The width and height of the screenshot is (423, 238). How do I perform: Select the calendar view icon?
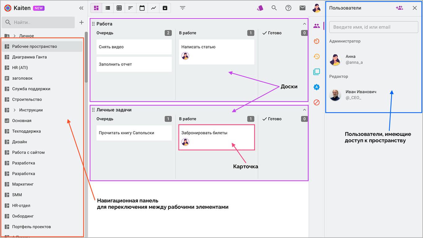pyautogui.click(x=142, y=8)
